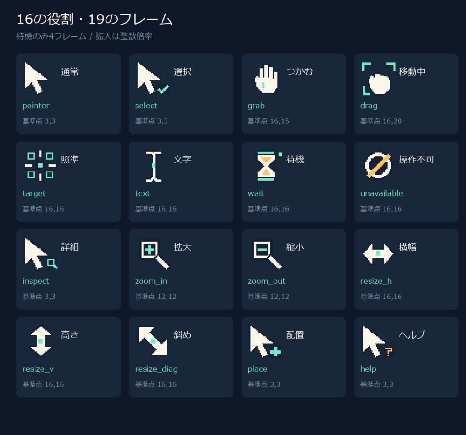
Task: Click the 操作不可 title on unavailable card
Action: [x=417, y=160]
